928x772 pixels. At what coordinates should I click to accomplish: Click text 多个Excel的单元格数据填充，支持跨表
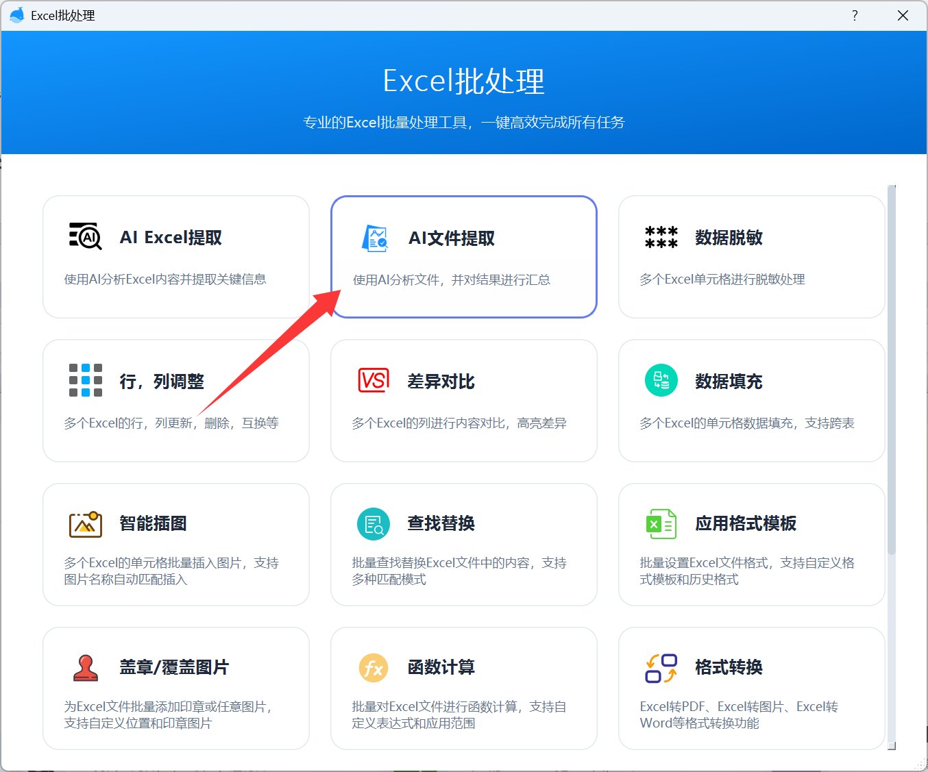(x=747, y=423)
